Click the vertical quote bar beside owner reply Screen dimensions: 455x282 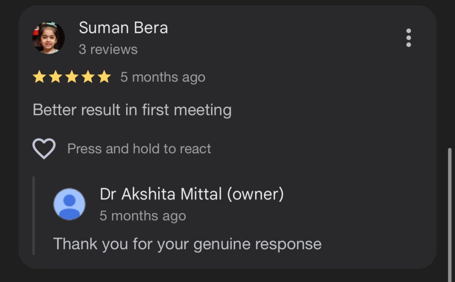[34, 215]
